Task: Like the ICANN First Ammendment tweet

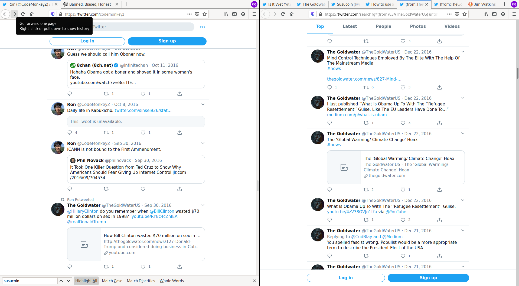Action: click(x=143, y=189)
